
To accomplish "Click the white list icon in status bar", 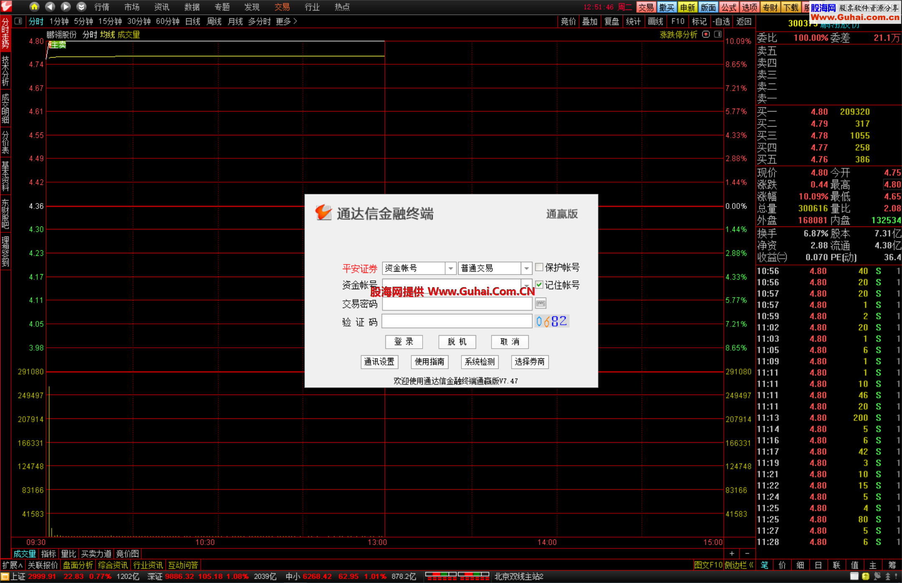I will tap(854, 576).
